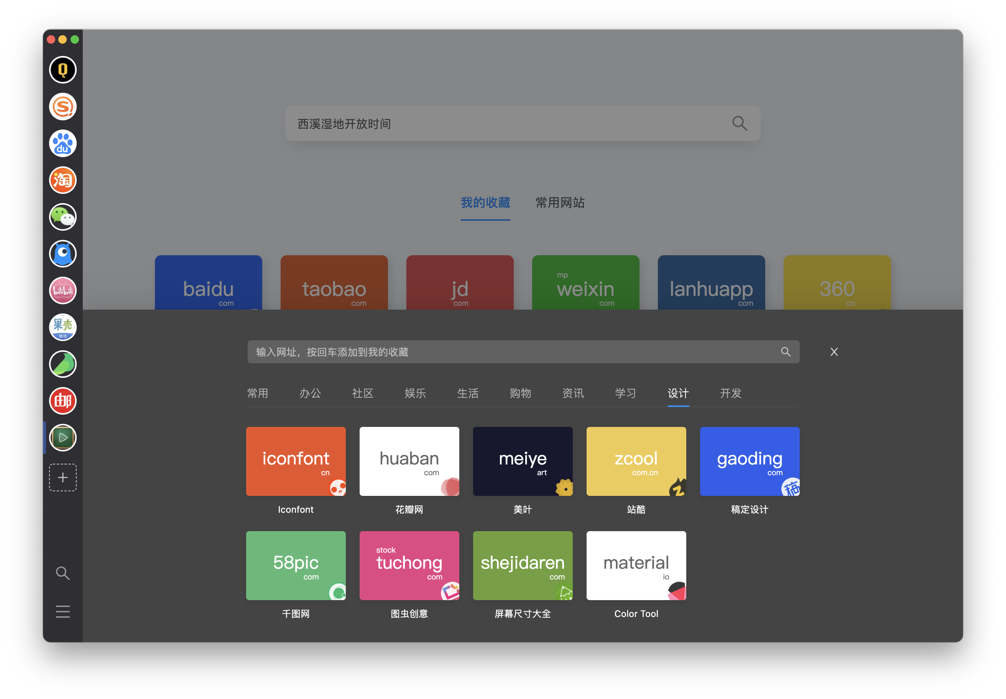Viewport: 1006px width, 699px height.
Task: Close the add-bookmark panel with X
Action: pyautogui.click(x=834, y=352)
